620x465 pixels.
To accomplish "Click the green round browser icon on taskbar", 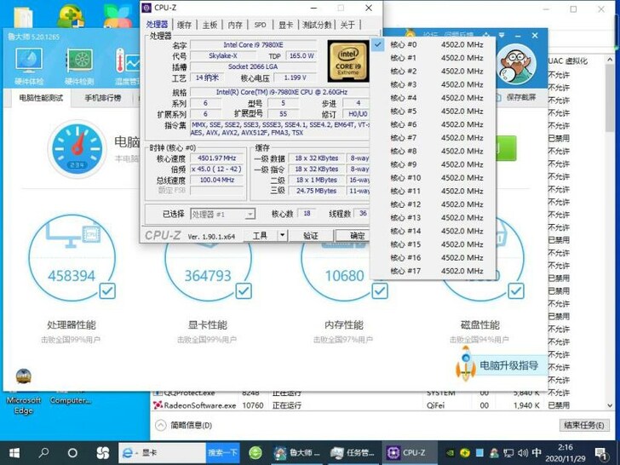I will click(255, 452).
